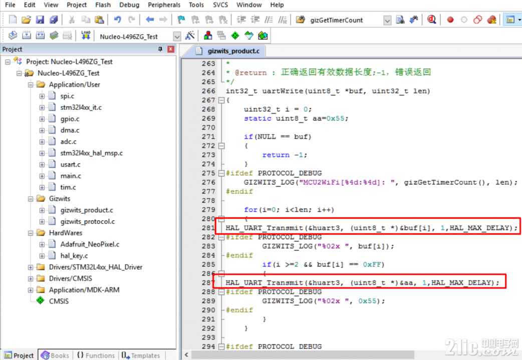Viewport: 522px width, 360px height.
Task: Switch to the Functions tab
Action: pos(96,355)
